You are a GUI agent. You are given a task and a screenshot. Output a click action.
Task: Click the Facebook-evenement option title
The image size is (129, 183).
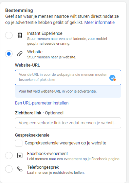(48, 154)
